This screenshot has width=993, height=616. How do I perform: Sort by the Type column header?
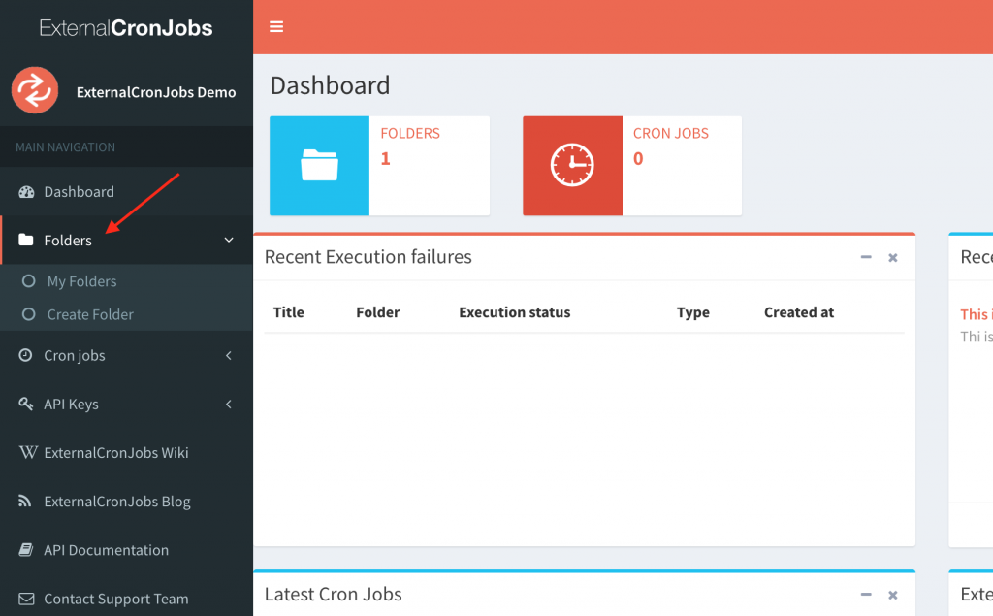[692, 312]
